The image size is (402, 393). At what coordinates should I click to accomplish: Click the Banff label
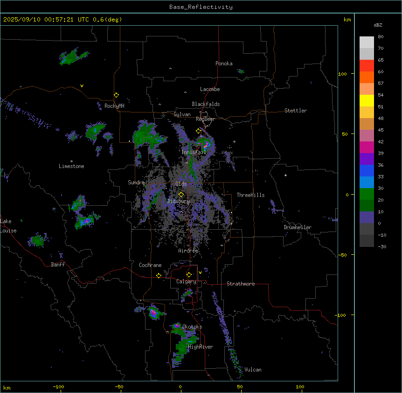58,265
